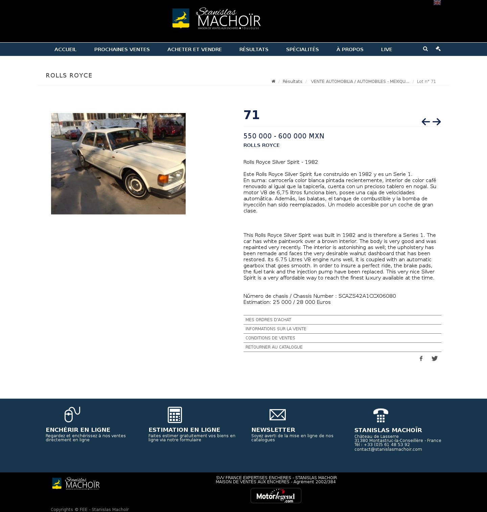Open Prochaines Ventes menu
Viewport: 487px width, 512px height.
tap(122, 49)
